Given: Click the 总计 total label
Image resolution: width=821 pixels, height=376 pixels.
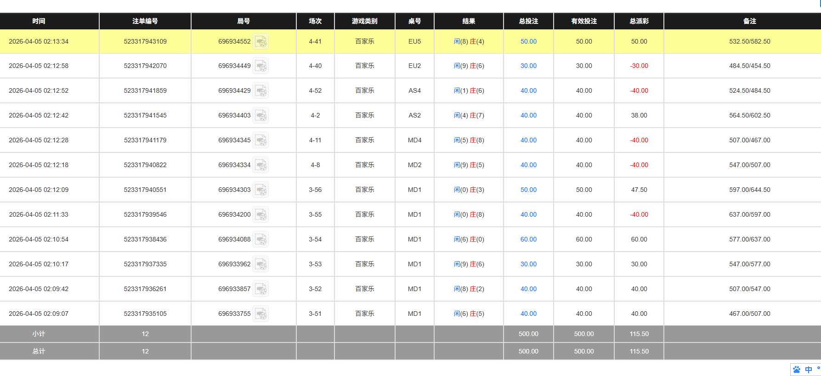Looking at the screenshot, I should pos(39,351).
